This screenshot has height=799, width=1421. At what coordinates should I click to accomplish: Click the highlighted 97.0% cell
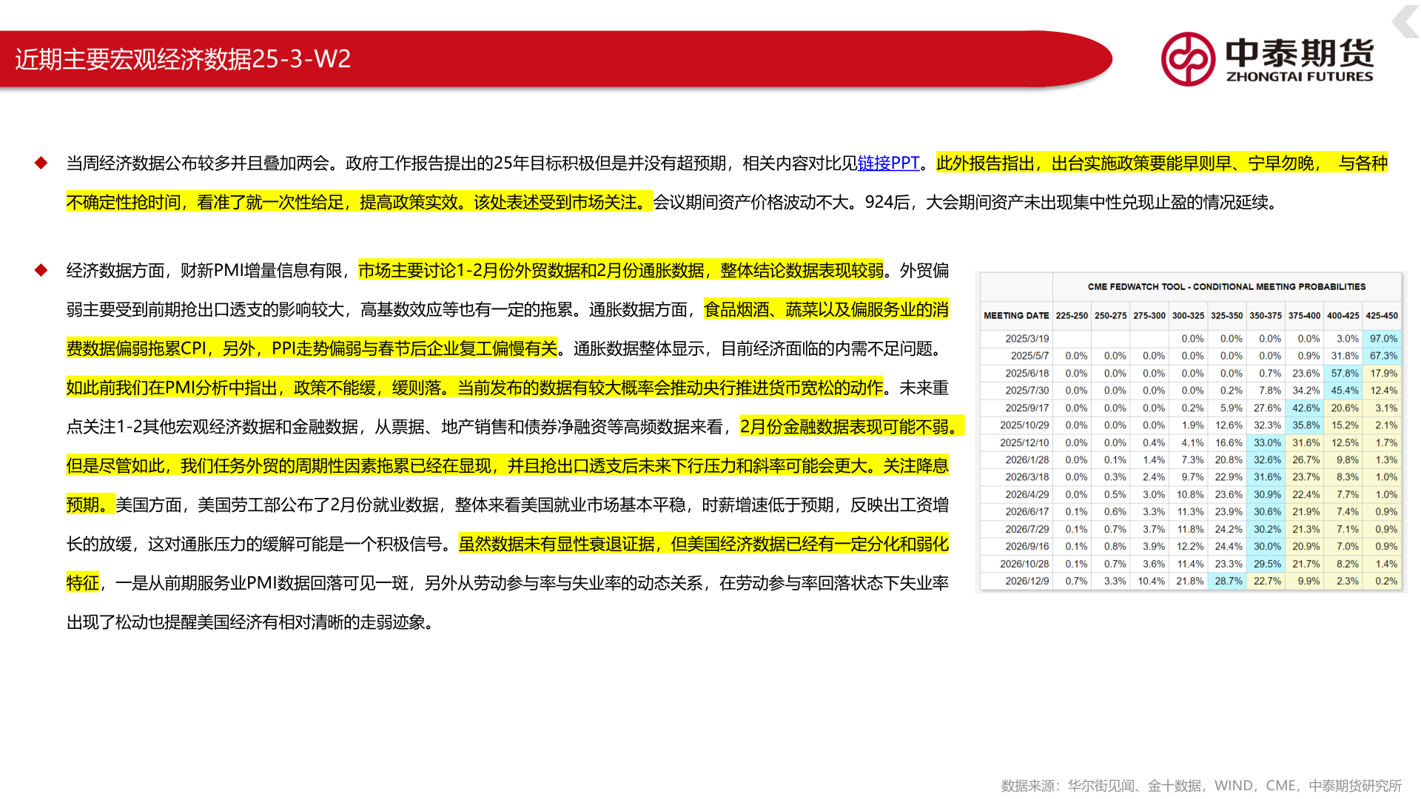click(x=1383, y=339)
